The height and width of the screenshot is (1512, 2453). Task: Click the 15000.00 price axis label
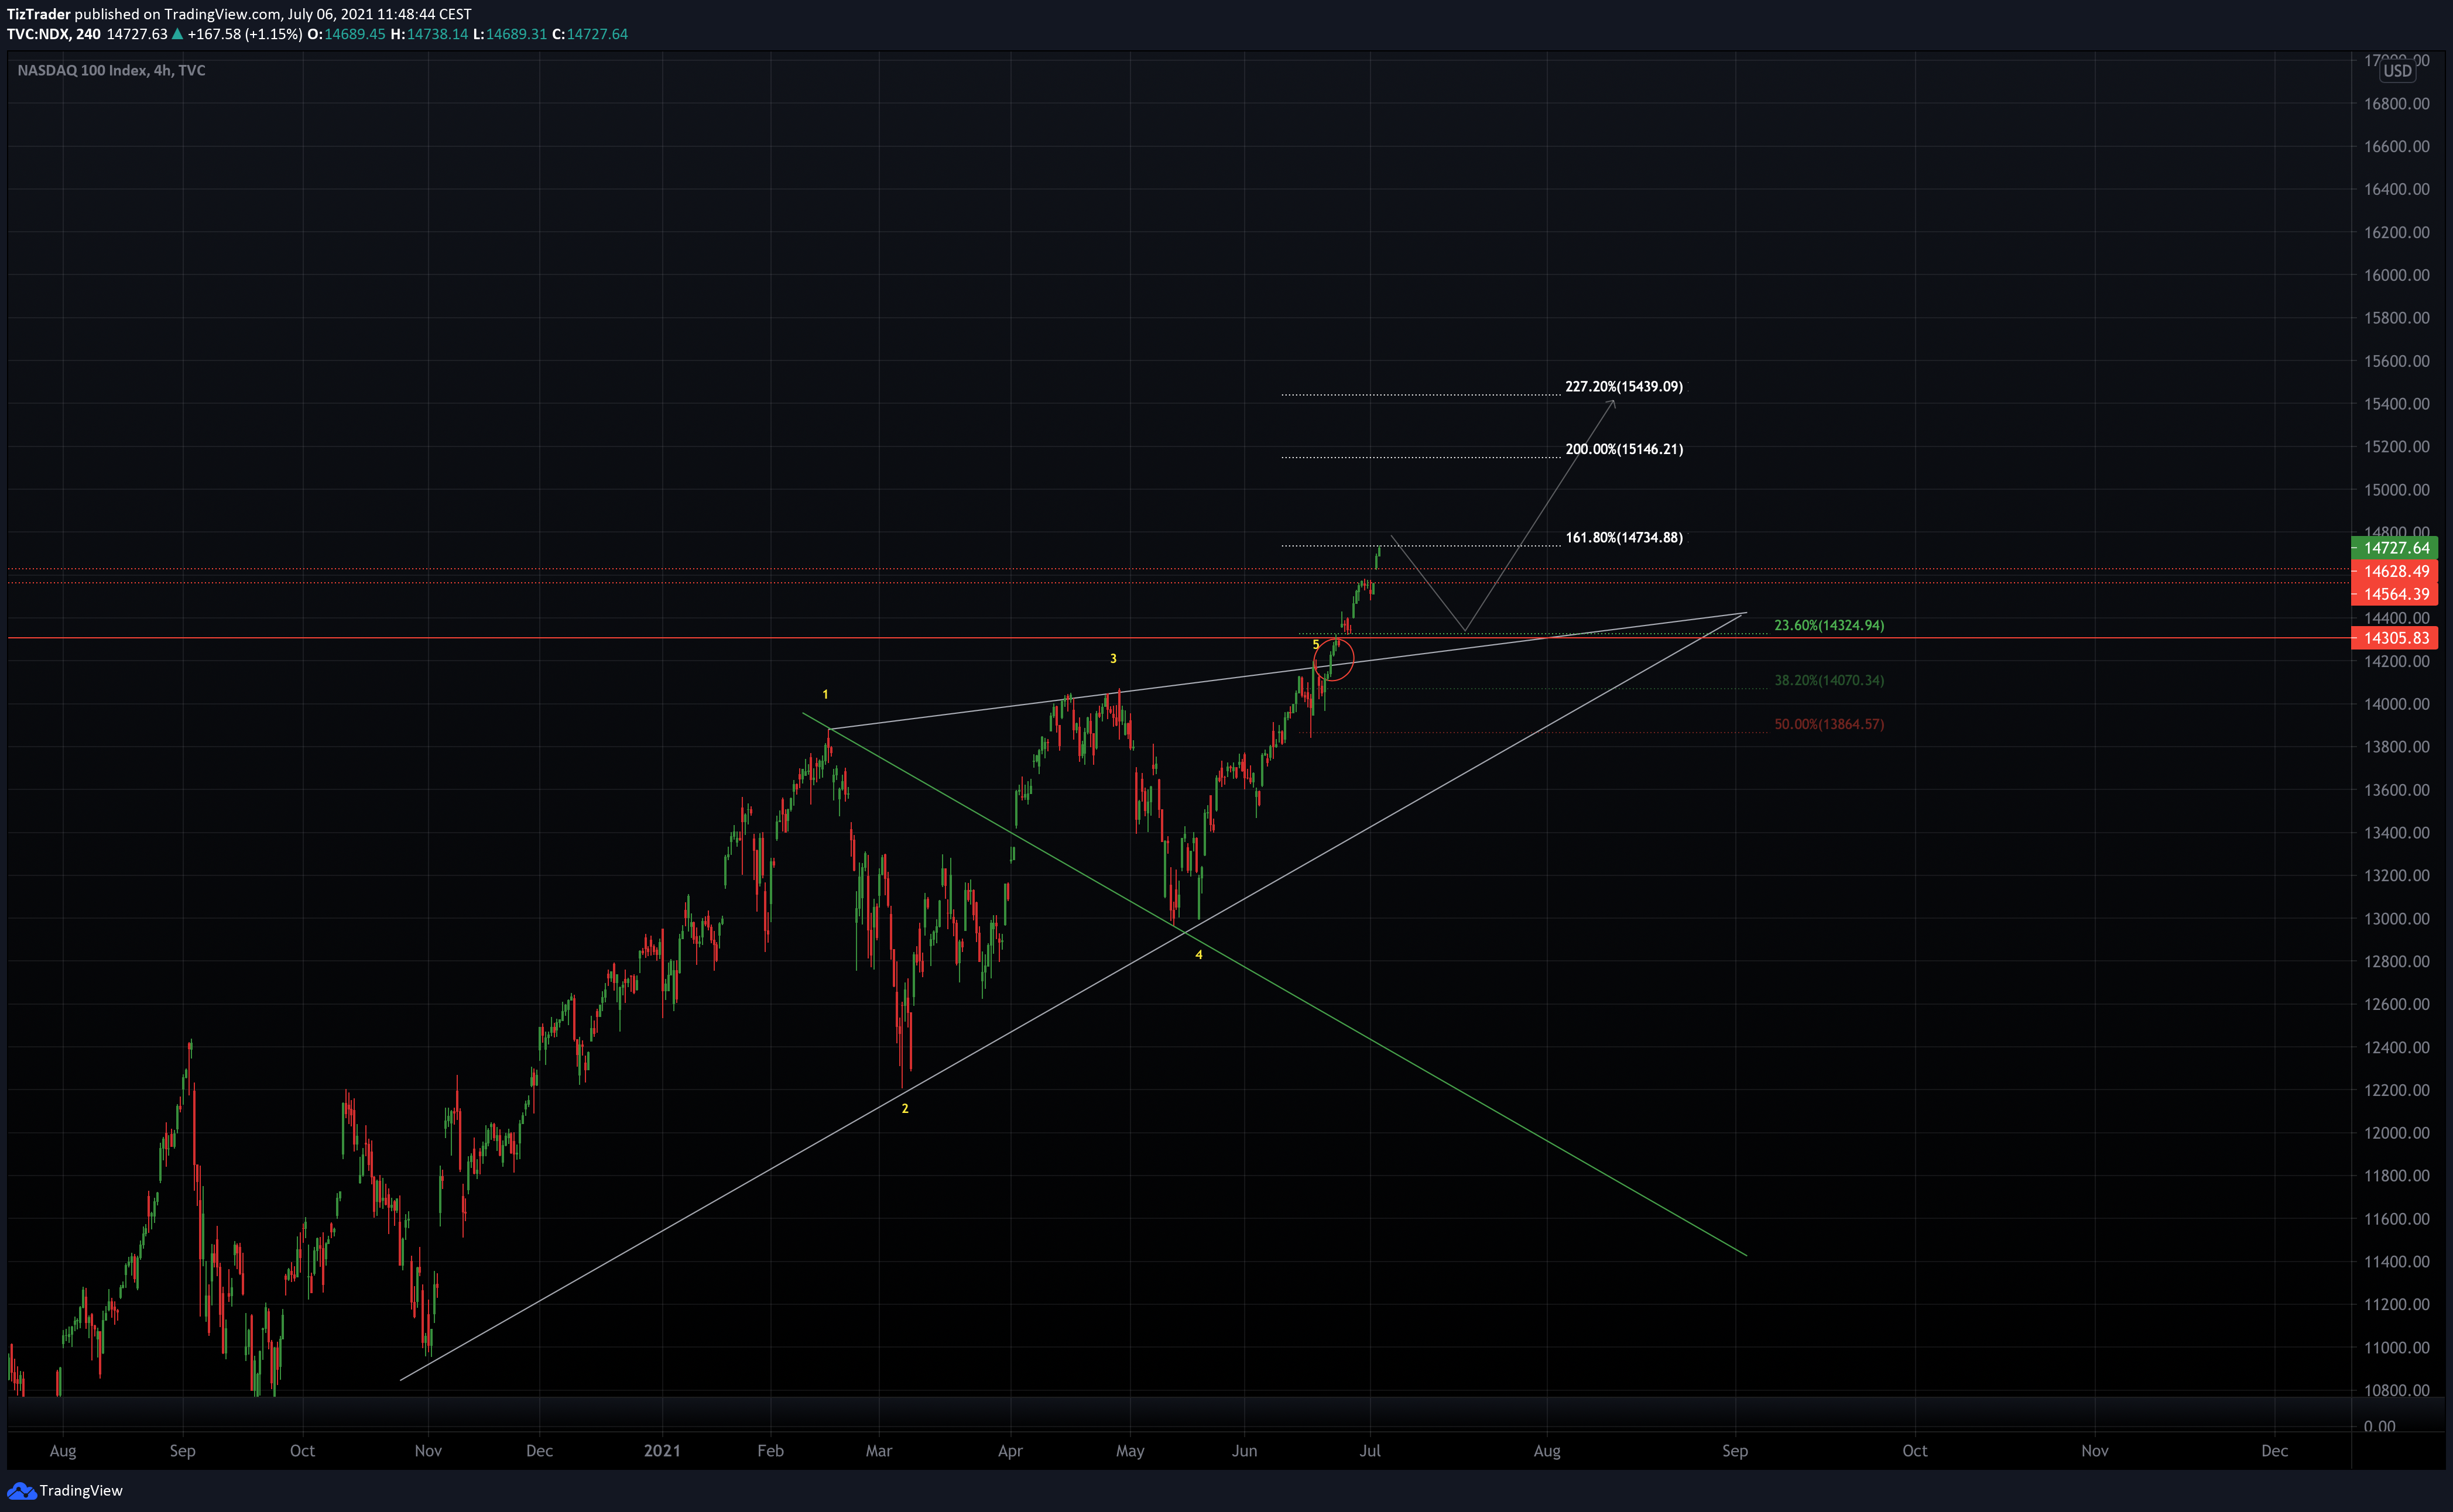pyautogui.click(x=2396, y=490)
